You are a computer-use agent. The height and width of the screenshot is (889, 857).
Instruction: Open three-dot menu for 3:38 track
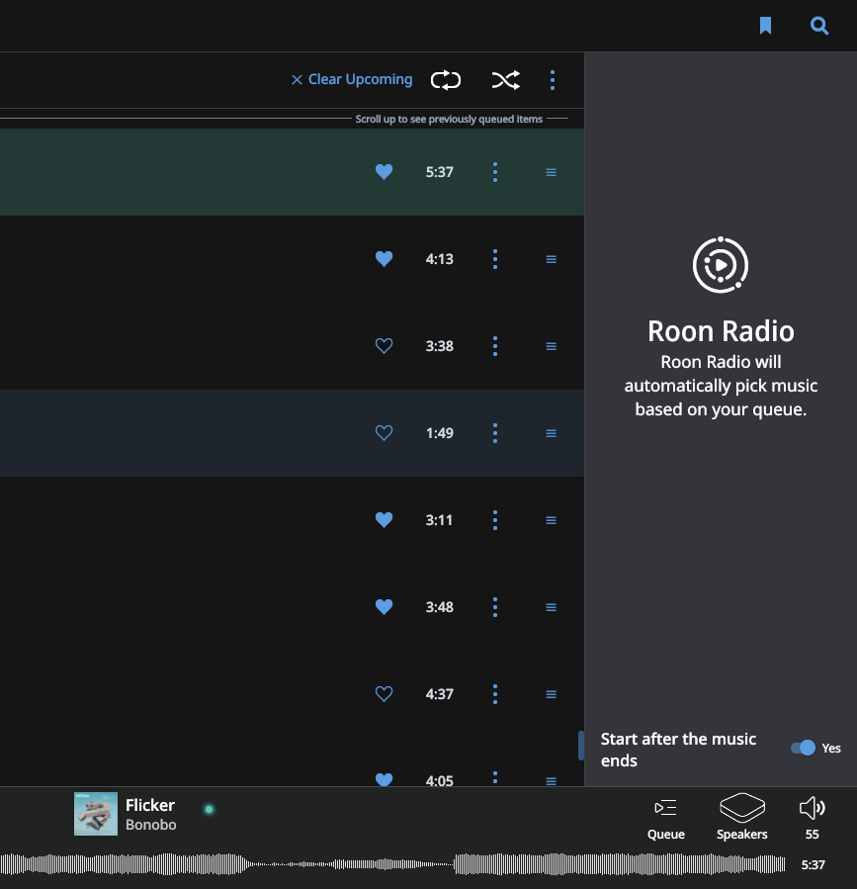point(495,346)
